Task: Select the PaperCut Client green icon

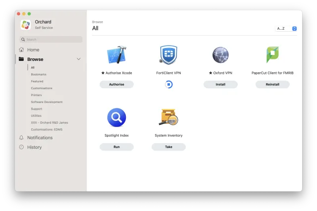Action: [x=272, y=55]
